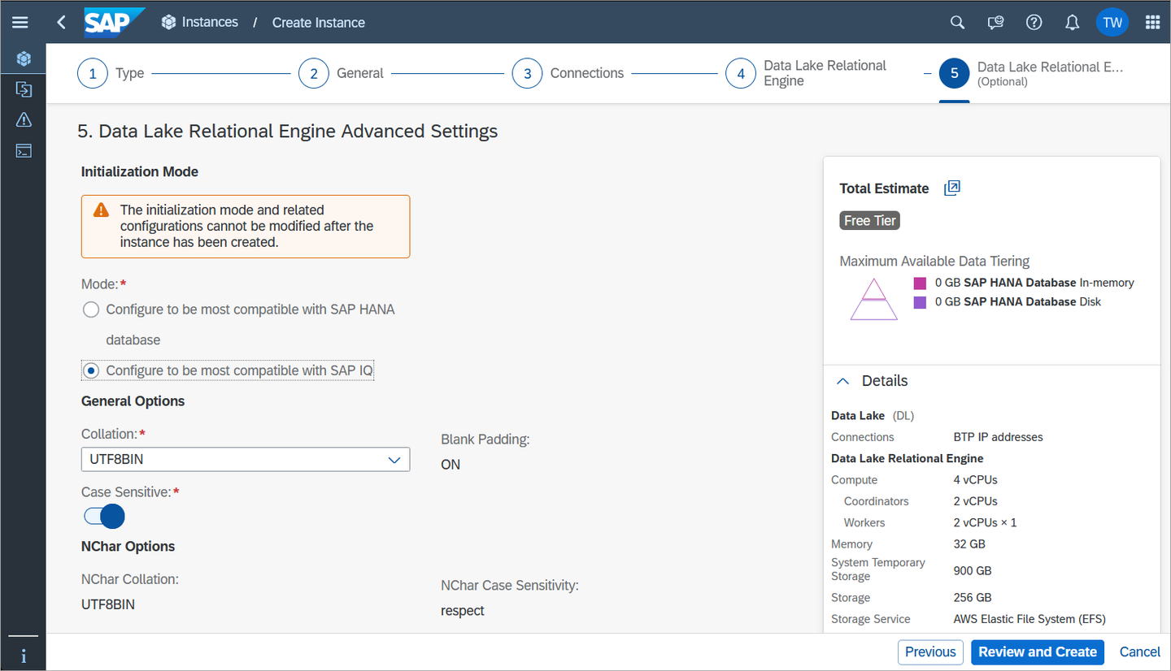Open the notifications bell
Viewport: 1171px width, 671px height.
pos(1073,23)
